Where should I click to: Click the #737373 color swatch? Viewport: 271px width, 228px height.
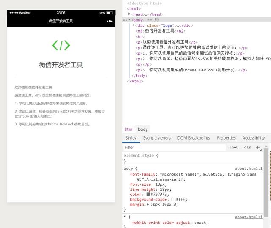point(148,194)
